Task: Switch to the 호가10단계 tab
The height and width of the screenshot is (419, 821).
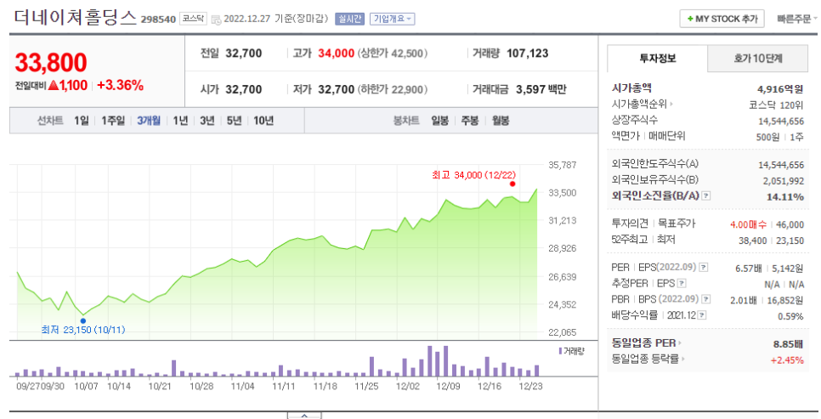Action: pyautogui.click(x=757, y=59)
